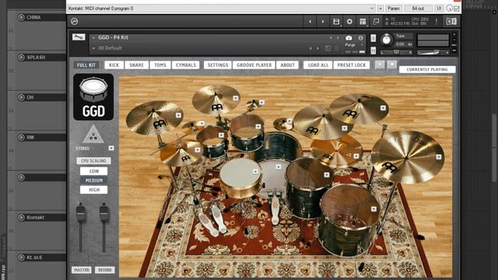Switch to SNARE tab
The width and height of the screenshot is (498, 280).
pos(137,65)
